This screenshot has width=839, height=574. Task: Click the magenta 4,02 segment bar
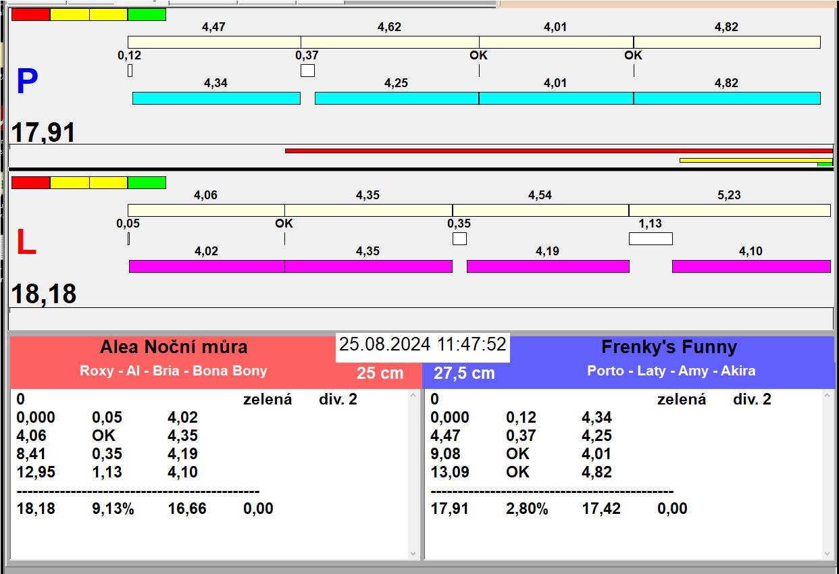[207, 266]
